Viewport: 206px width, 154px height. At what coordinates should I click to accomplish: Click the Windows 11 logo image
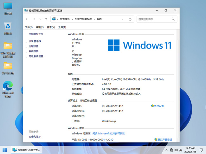[x=139, y=45]
